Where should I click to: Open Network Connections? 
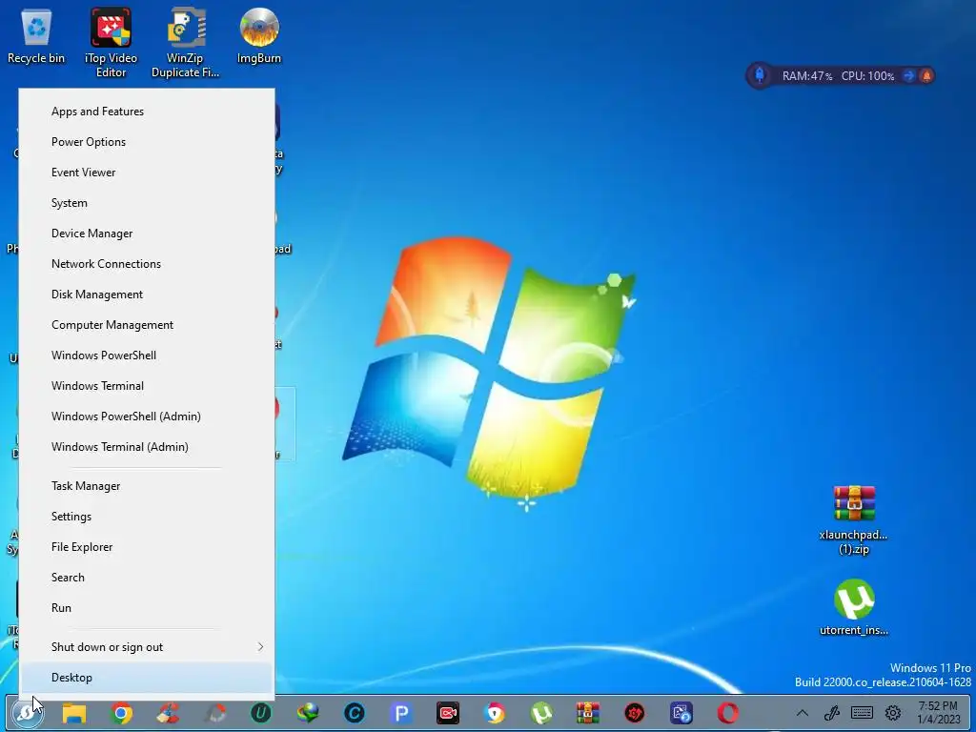[146, 264]
